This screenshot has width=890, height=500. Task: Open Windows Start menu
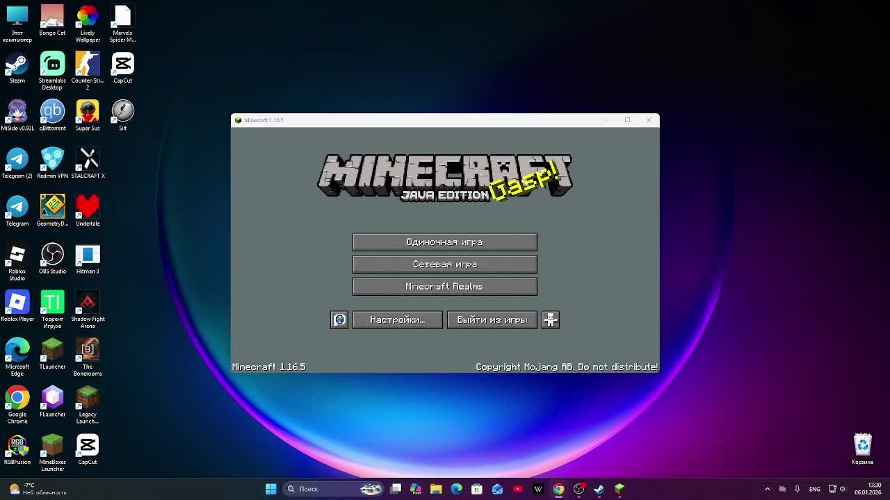tap(270, 489)
